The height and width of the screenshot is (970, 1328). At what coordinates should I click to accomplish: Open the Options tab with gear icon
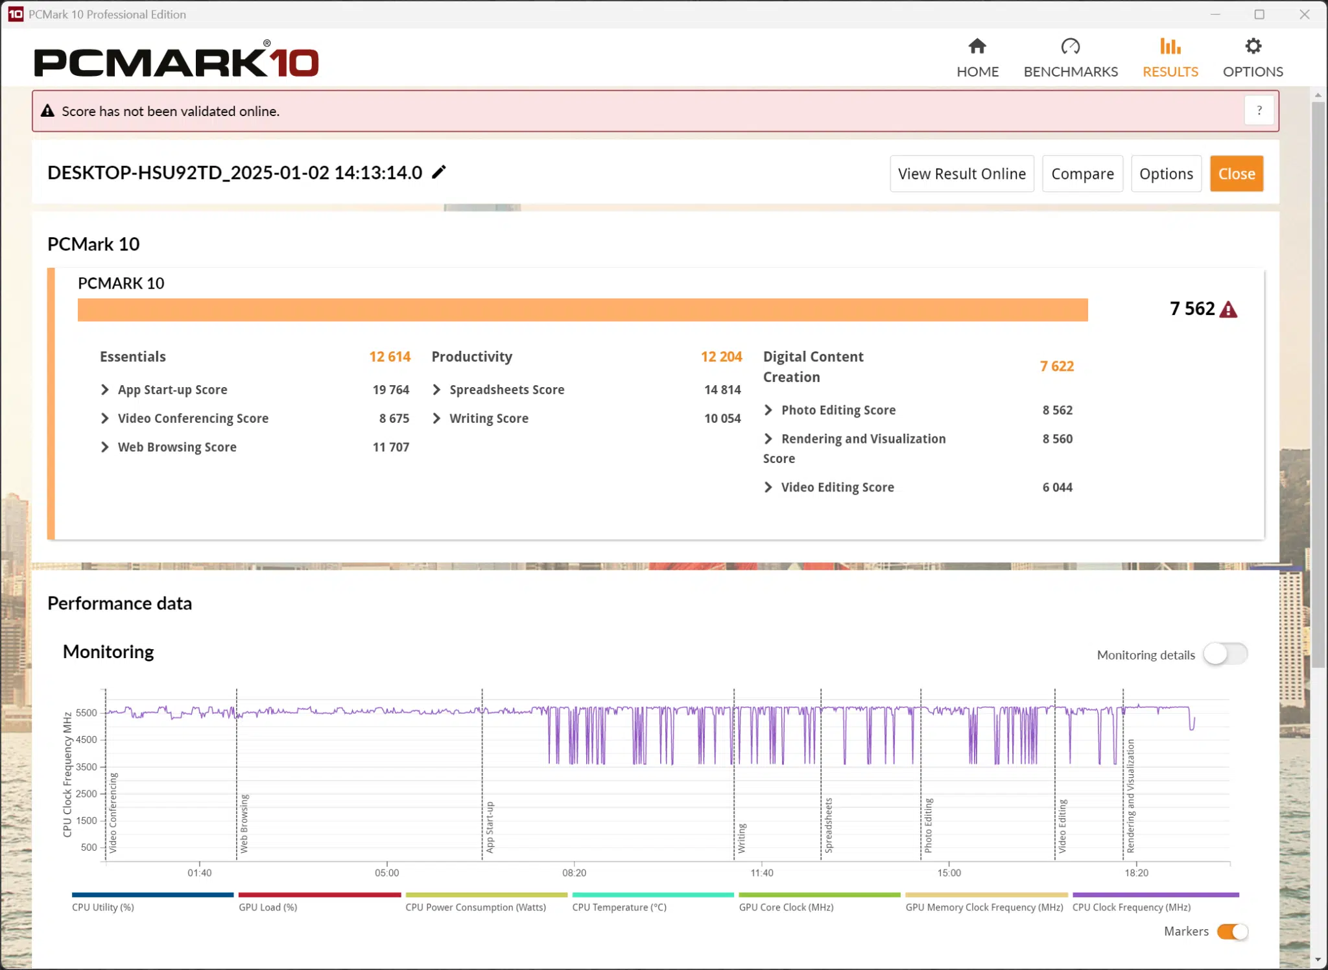[1253, 58]
